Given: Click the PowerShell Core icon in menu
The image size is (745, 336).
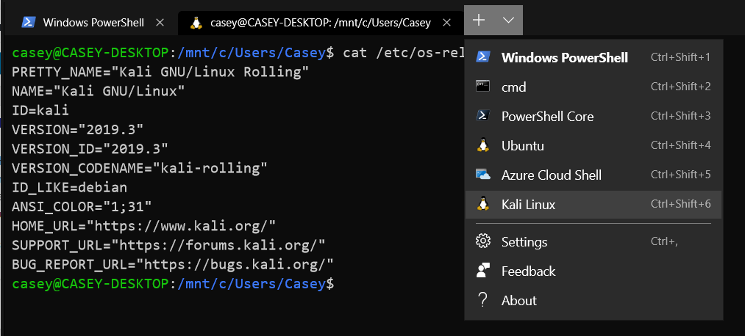Looking at the screenshot, I should [483, 116].
